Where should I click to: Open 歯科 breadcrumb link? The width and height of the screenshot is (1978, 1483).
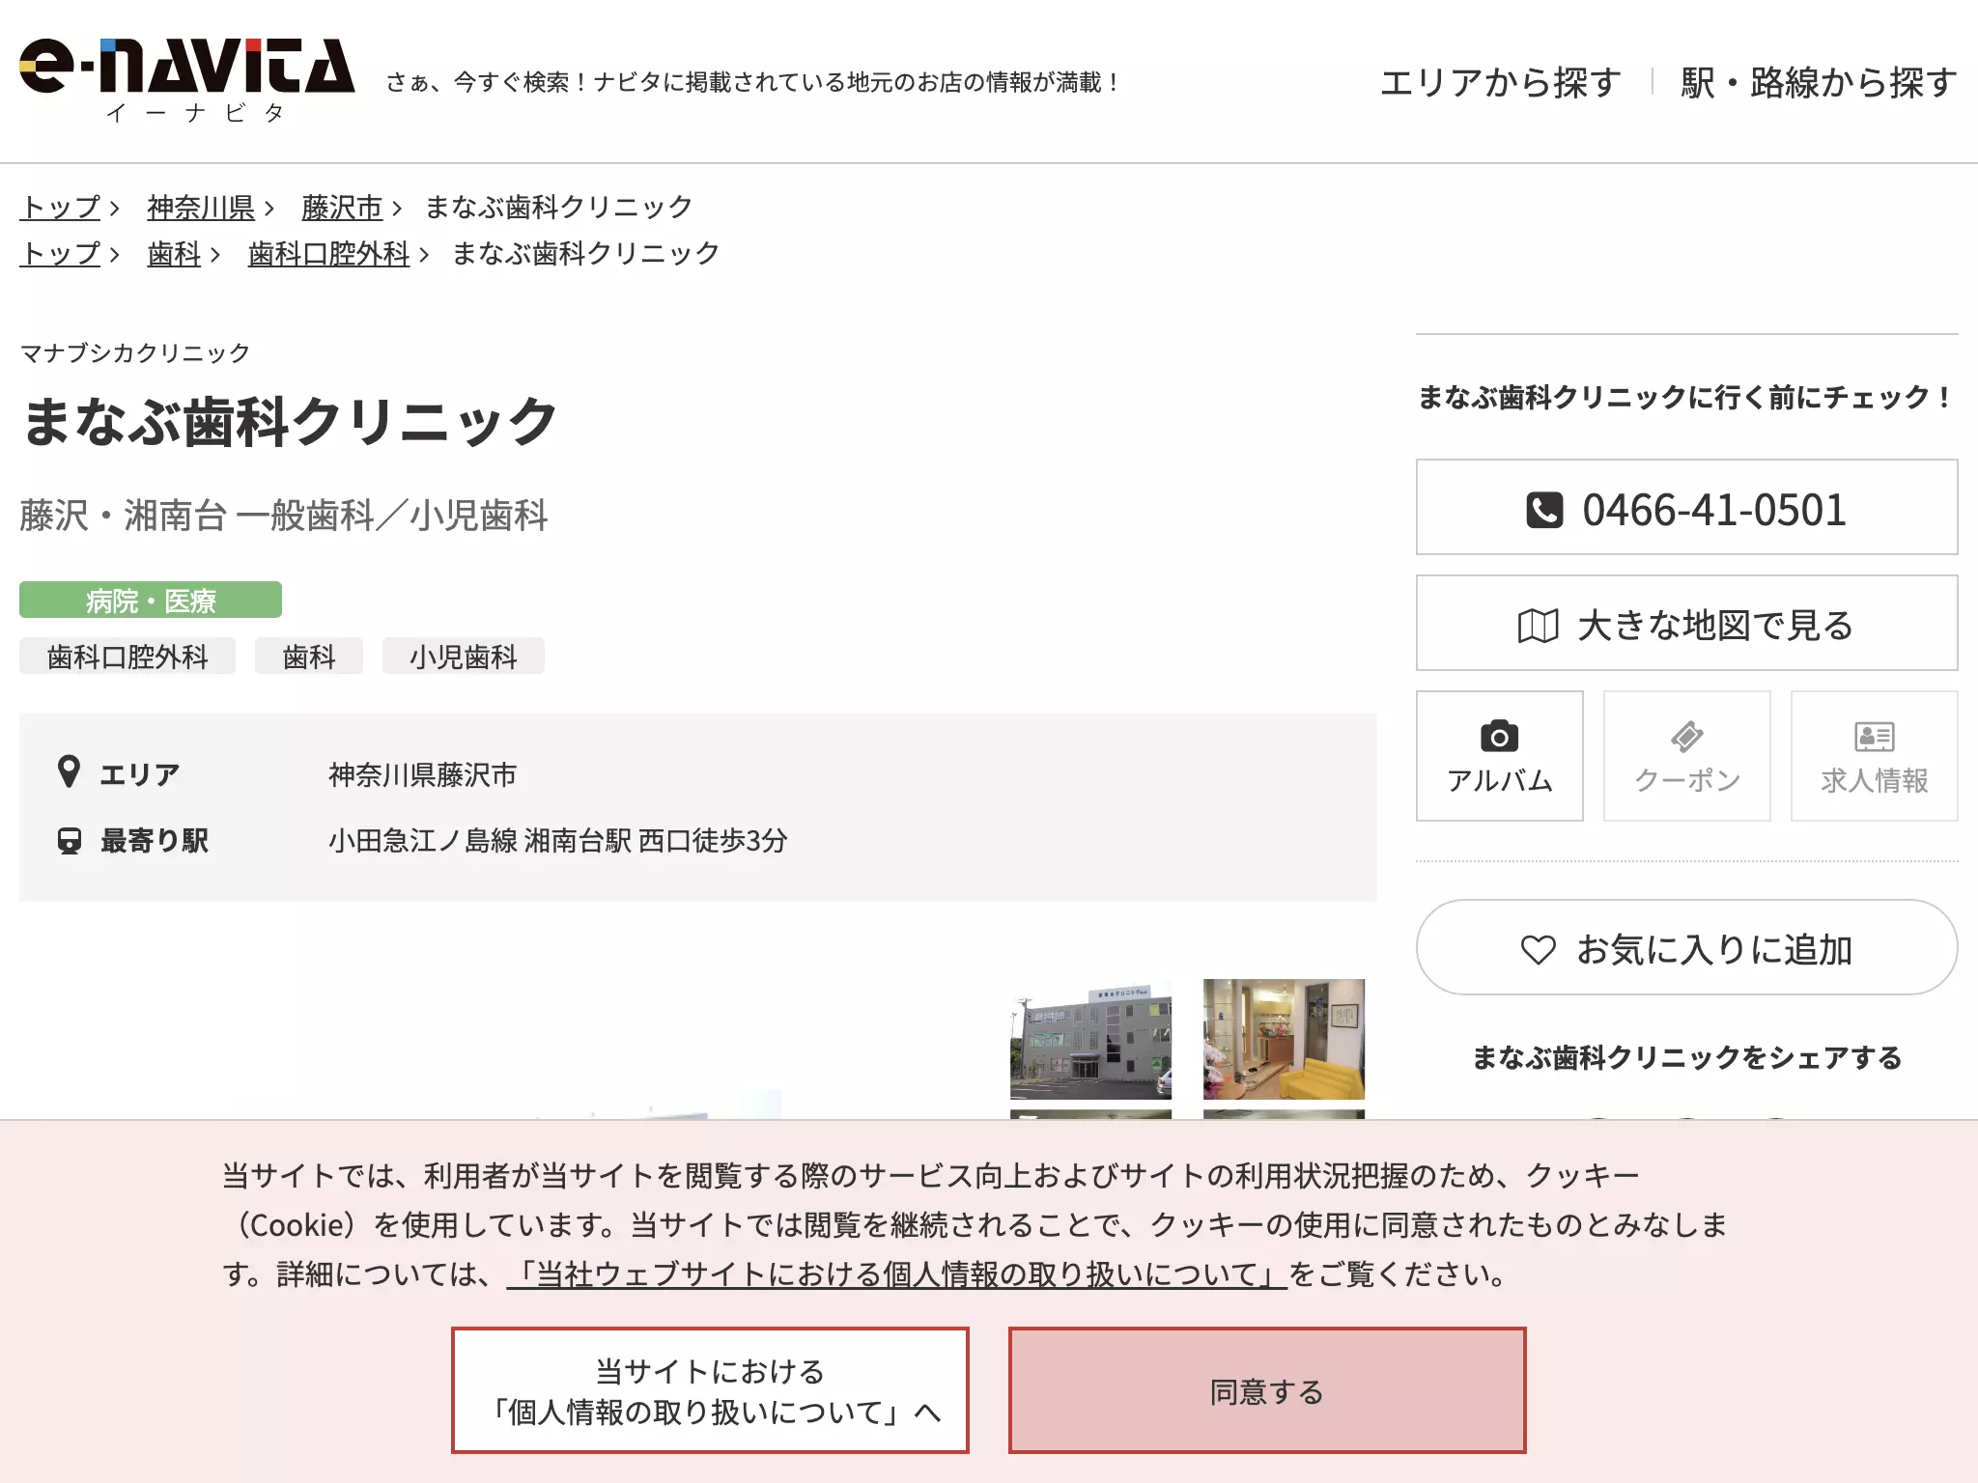(x=174, y=253)
